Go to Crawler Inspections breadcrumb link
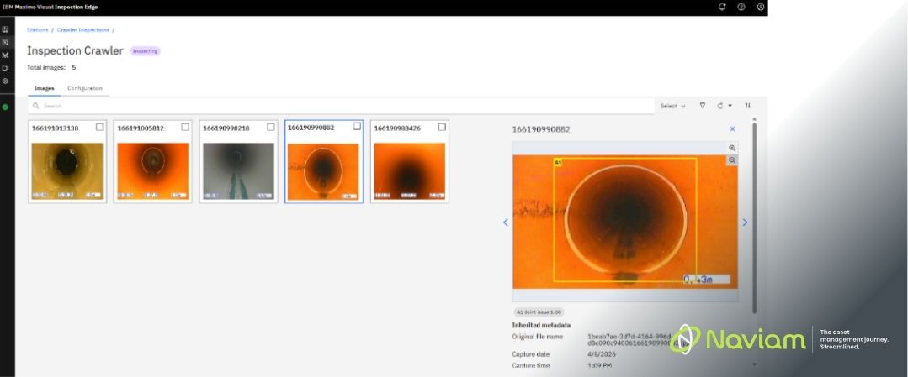This screenshot has height=377, width=908. coord(82,29)
